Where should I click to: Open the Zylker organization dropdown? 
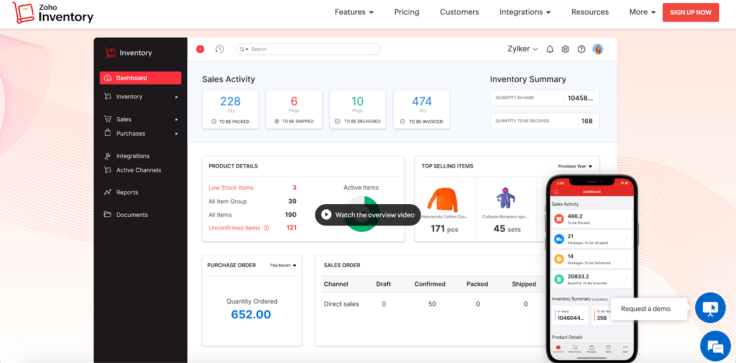pyautogui.click(x=523, y=49)
